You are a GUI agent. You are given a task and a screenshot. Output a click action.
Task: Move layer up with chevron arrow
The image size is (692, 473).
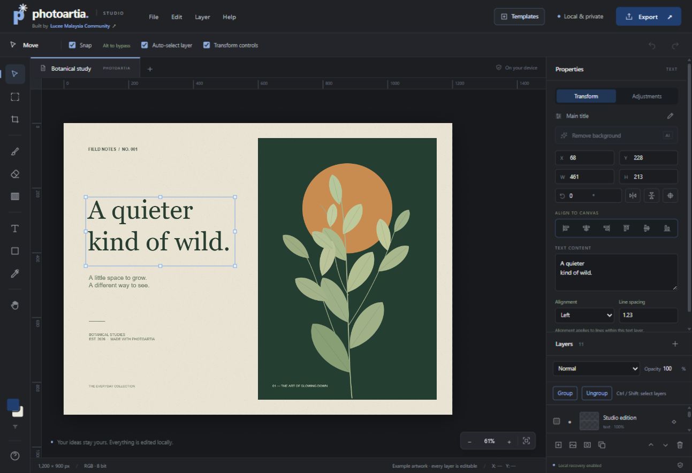[x=651, y=445]
